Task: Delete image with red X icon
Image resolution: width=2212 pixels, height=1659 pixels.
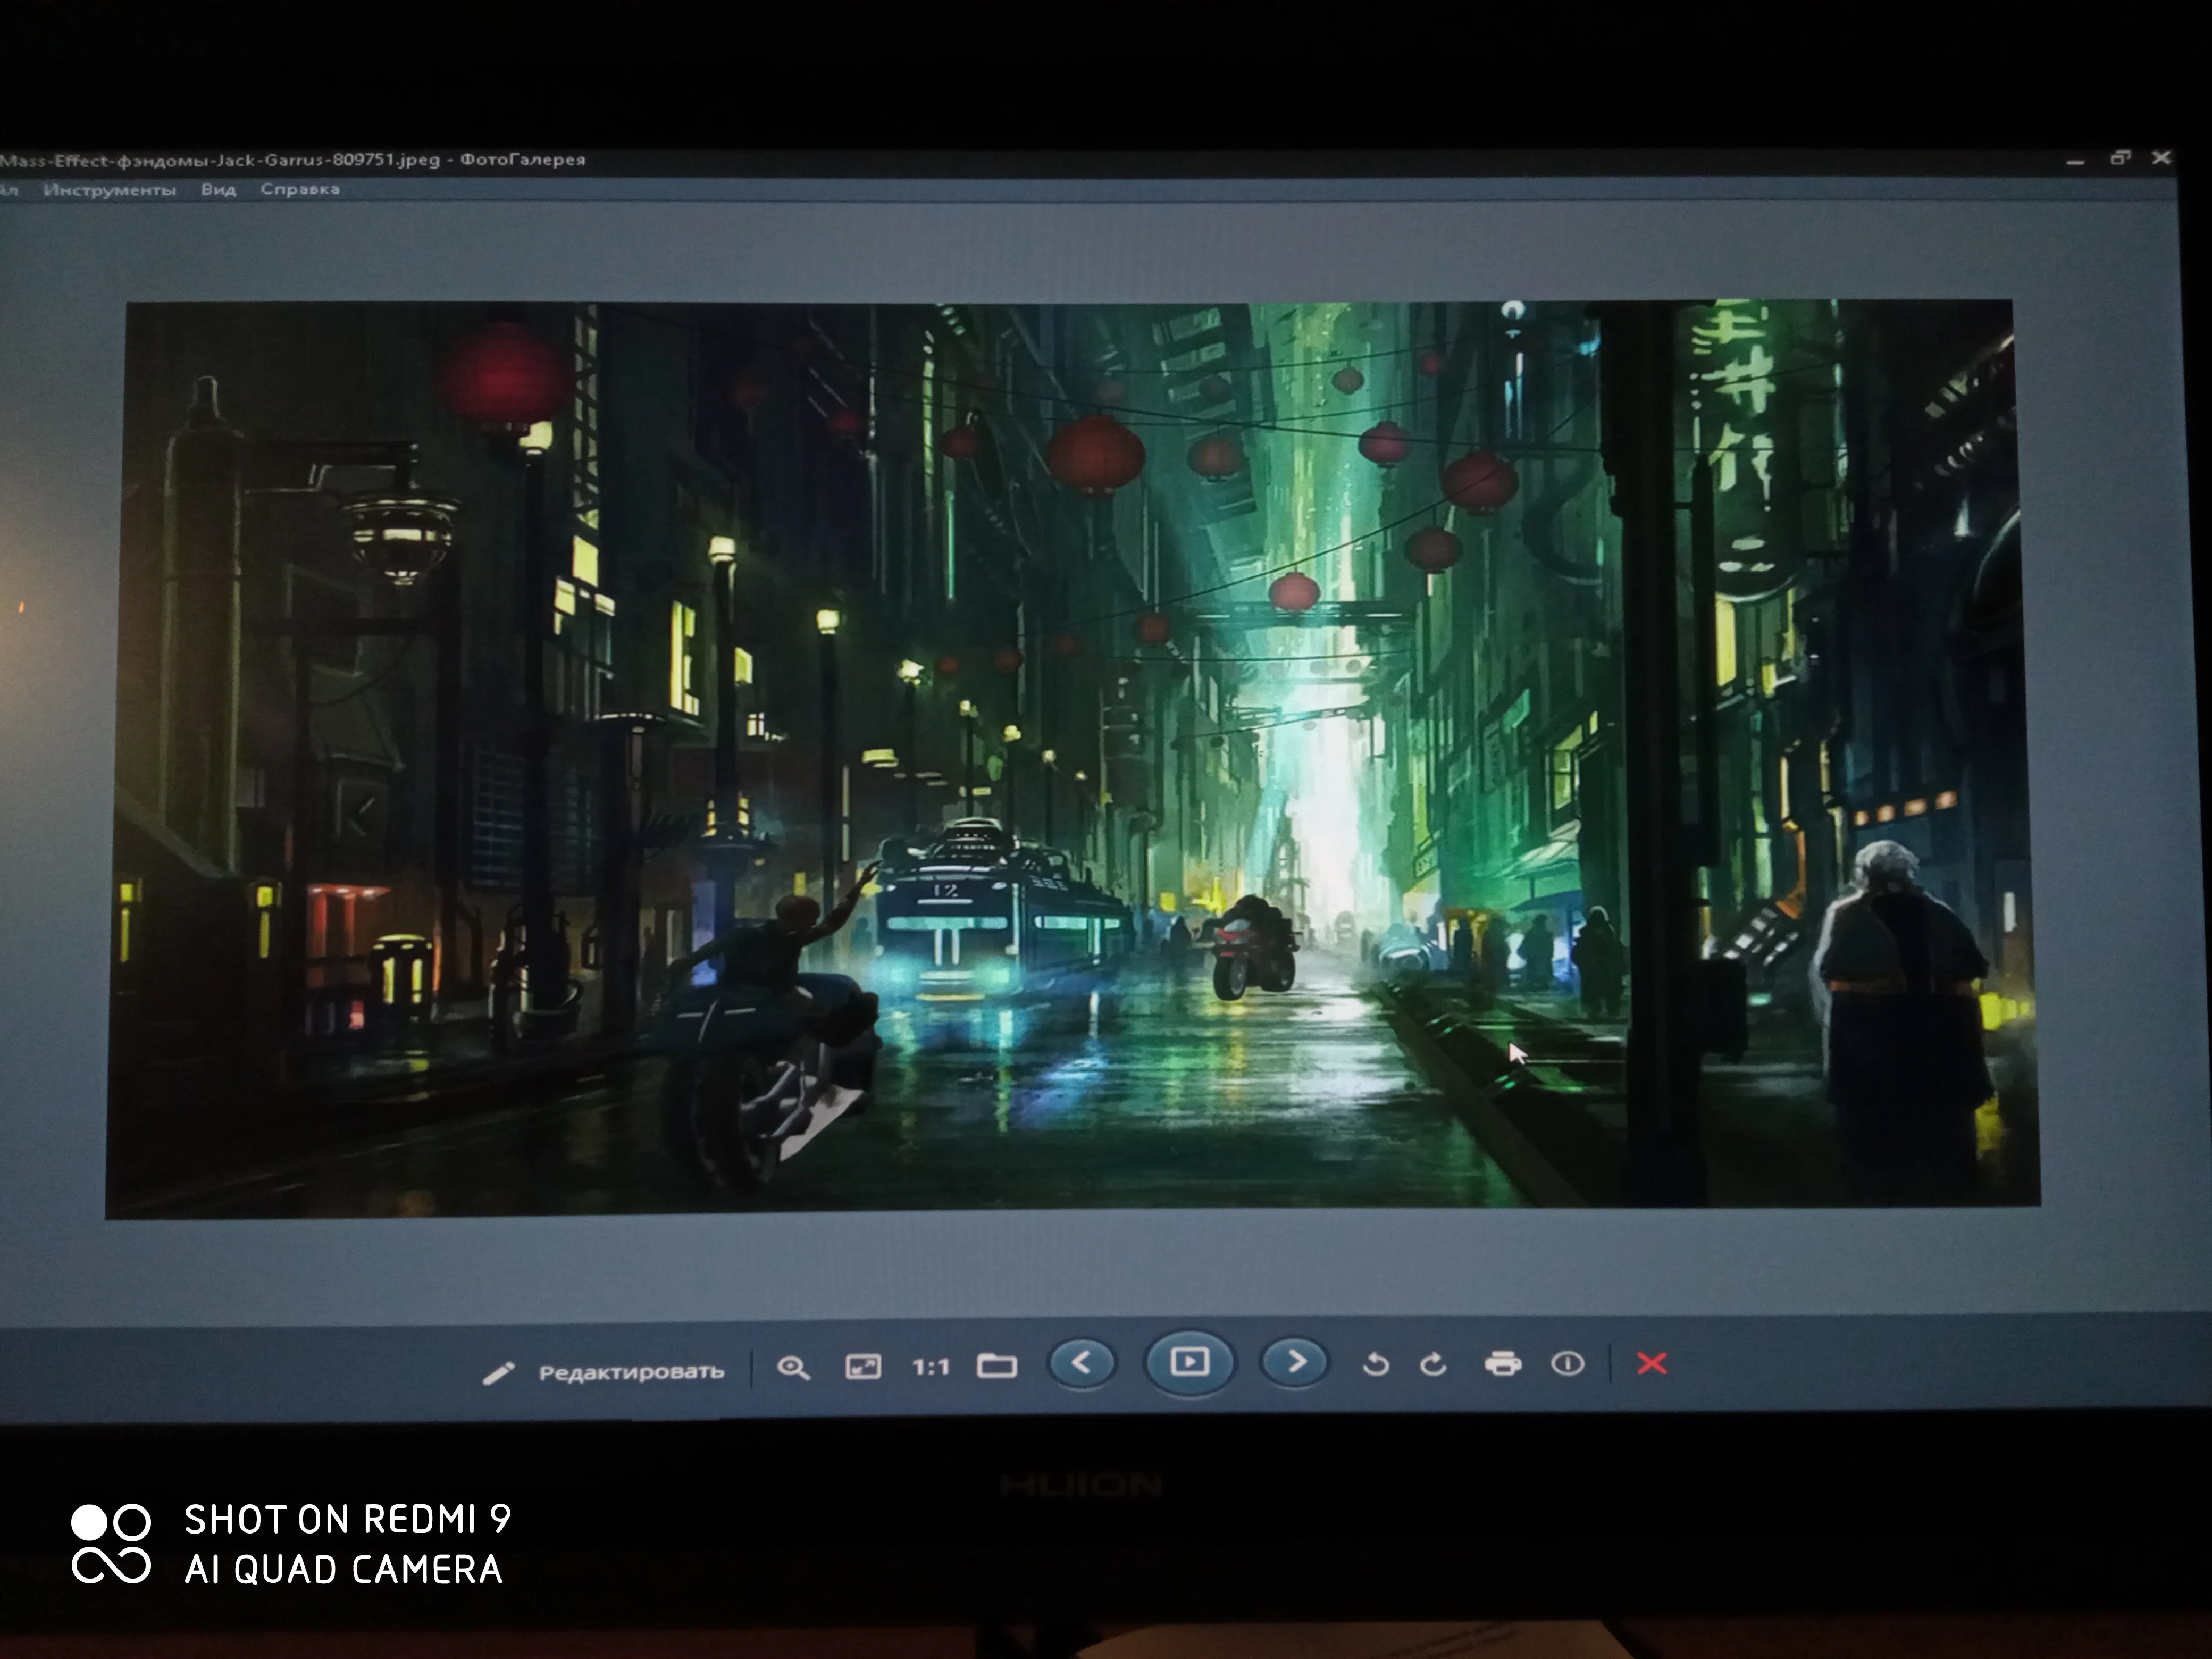Action: pos(1651,1363)
